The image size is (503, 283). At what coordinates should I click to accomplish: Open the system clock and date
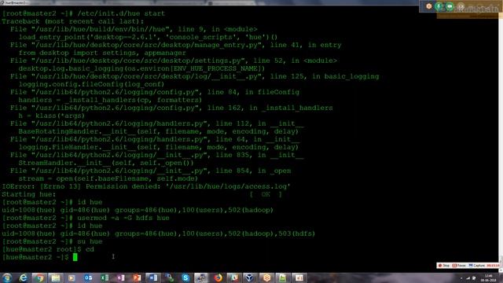pos(488,277)
